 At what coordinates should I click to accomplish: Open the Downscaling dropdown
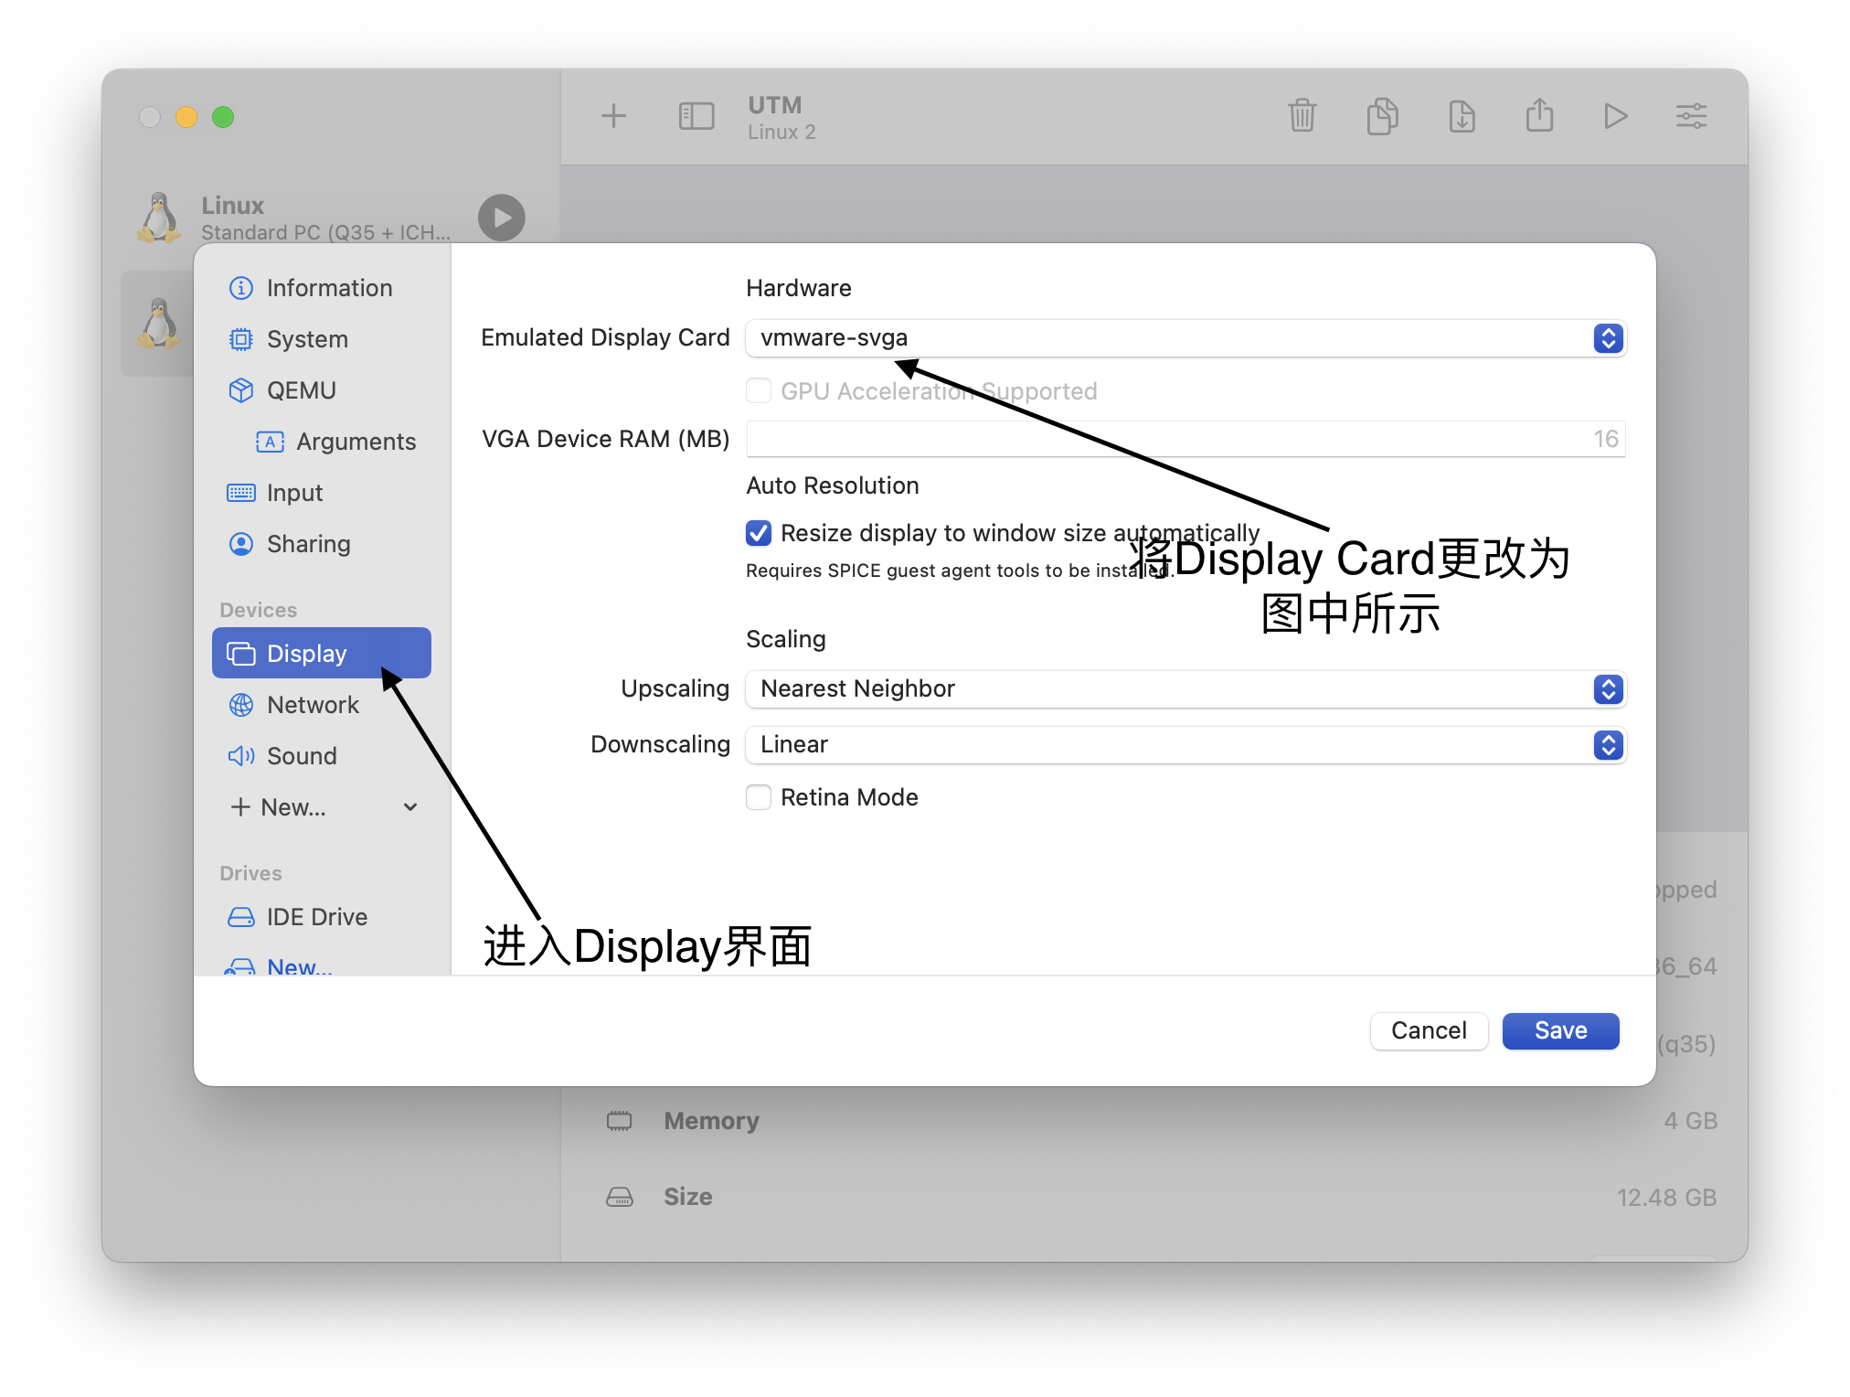1186,745
